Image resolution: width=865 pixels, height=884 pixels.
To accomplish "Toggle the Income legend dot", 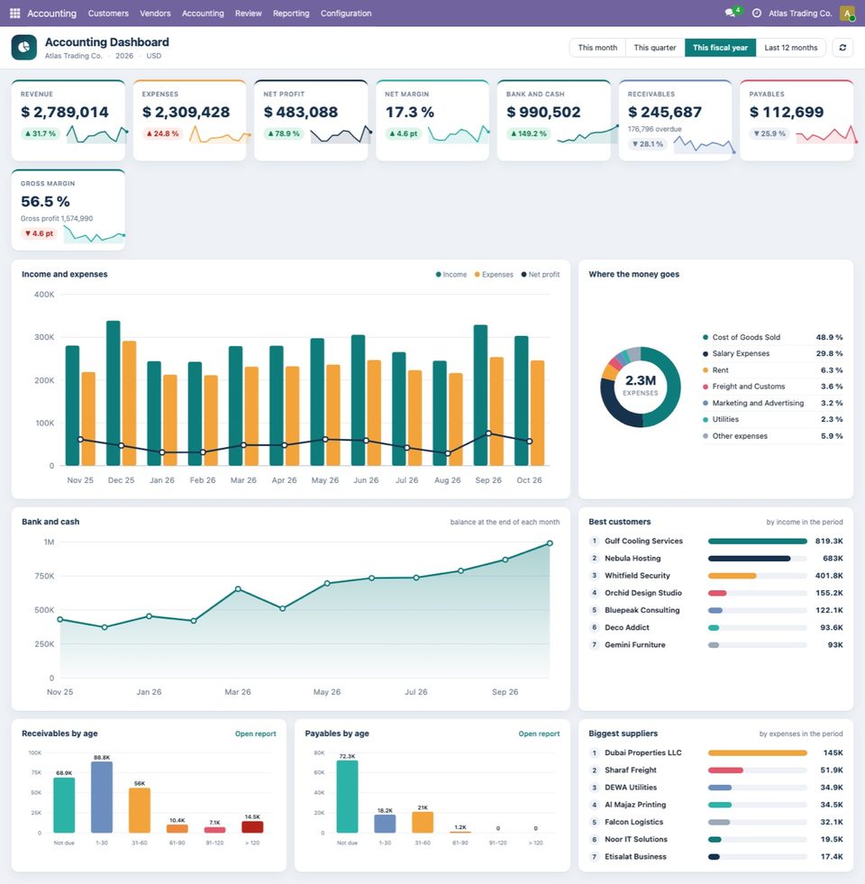I will point(438,275).
